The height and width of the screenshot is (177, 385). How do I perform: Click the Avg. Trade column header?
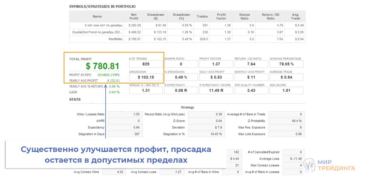coord(296,16)
